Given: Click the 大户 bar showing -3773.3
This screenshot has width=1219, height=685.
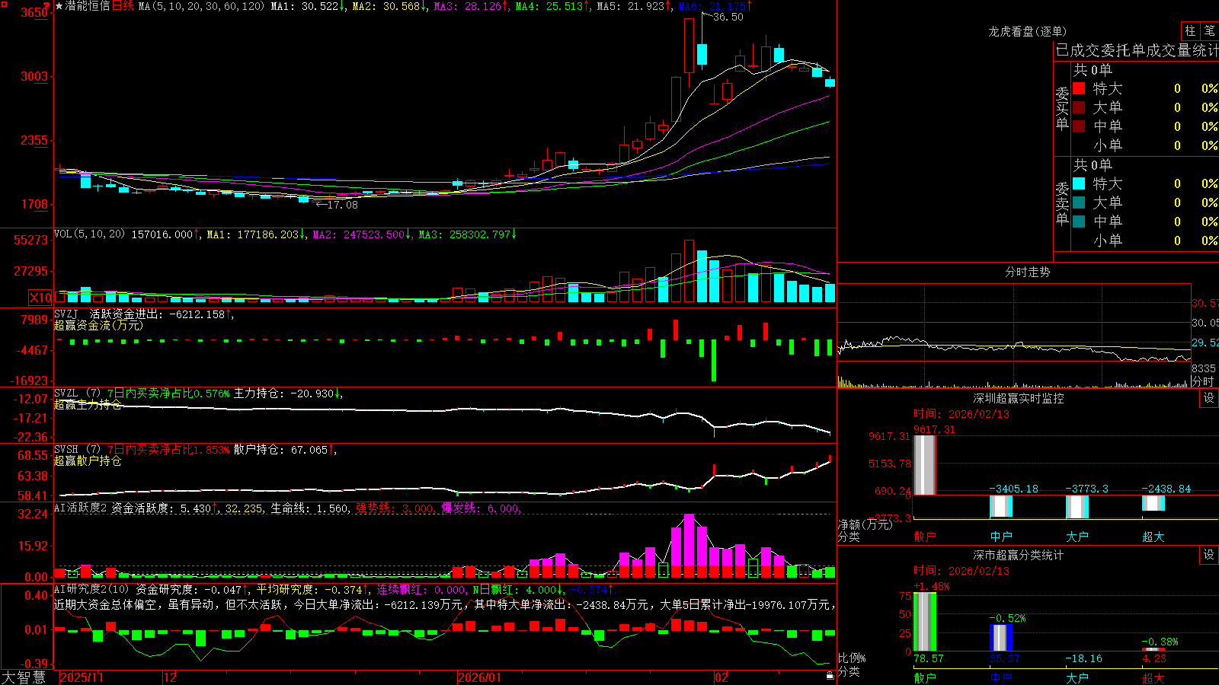Looking at the screenshot, I should click(1077, 507).
